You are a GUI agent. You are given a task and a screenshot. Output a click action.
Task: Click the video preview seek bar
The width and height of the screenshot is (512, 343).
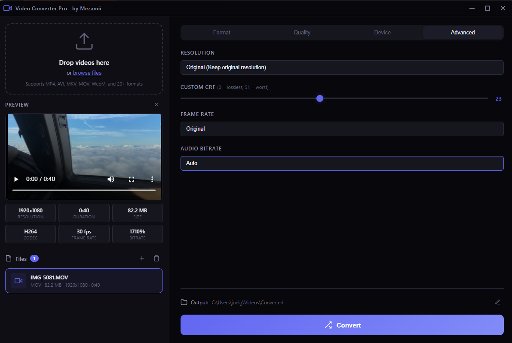click(84, 190)
